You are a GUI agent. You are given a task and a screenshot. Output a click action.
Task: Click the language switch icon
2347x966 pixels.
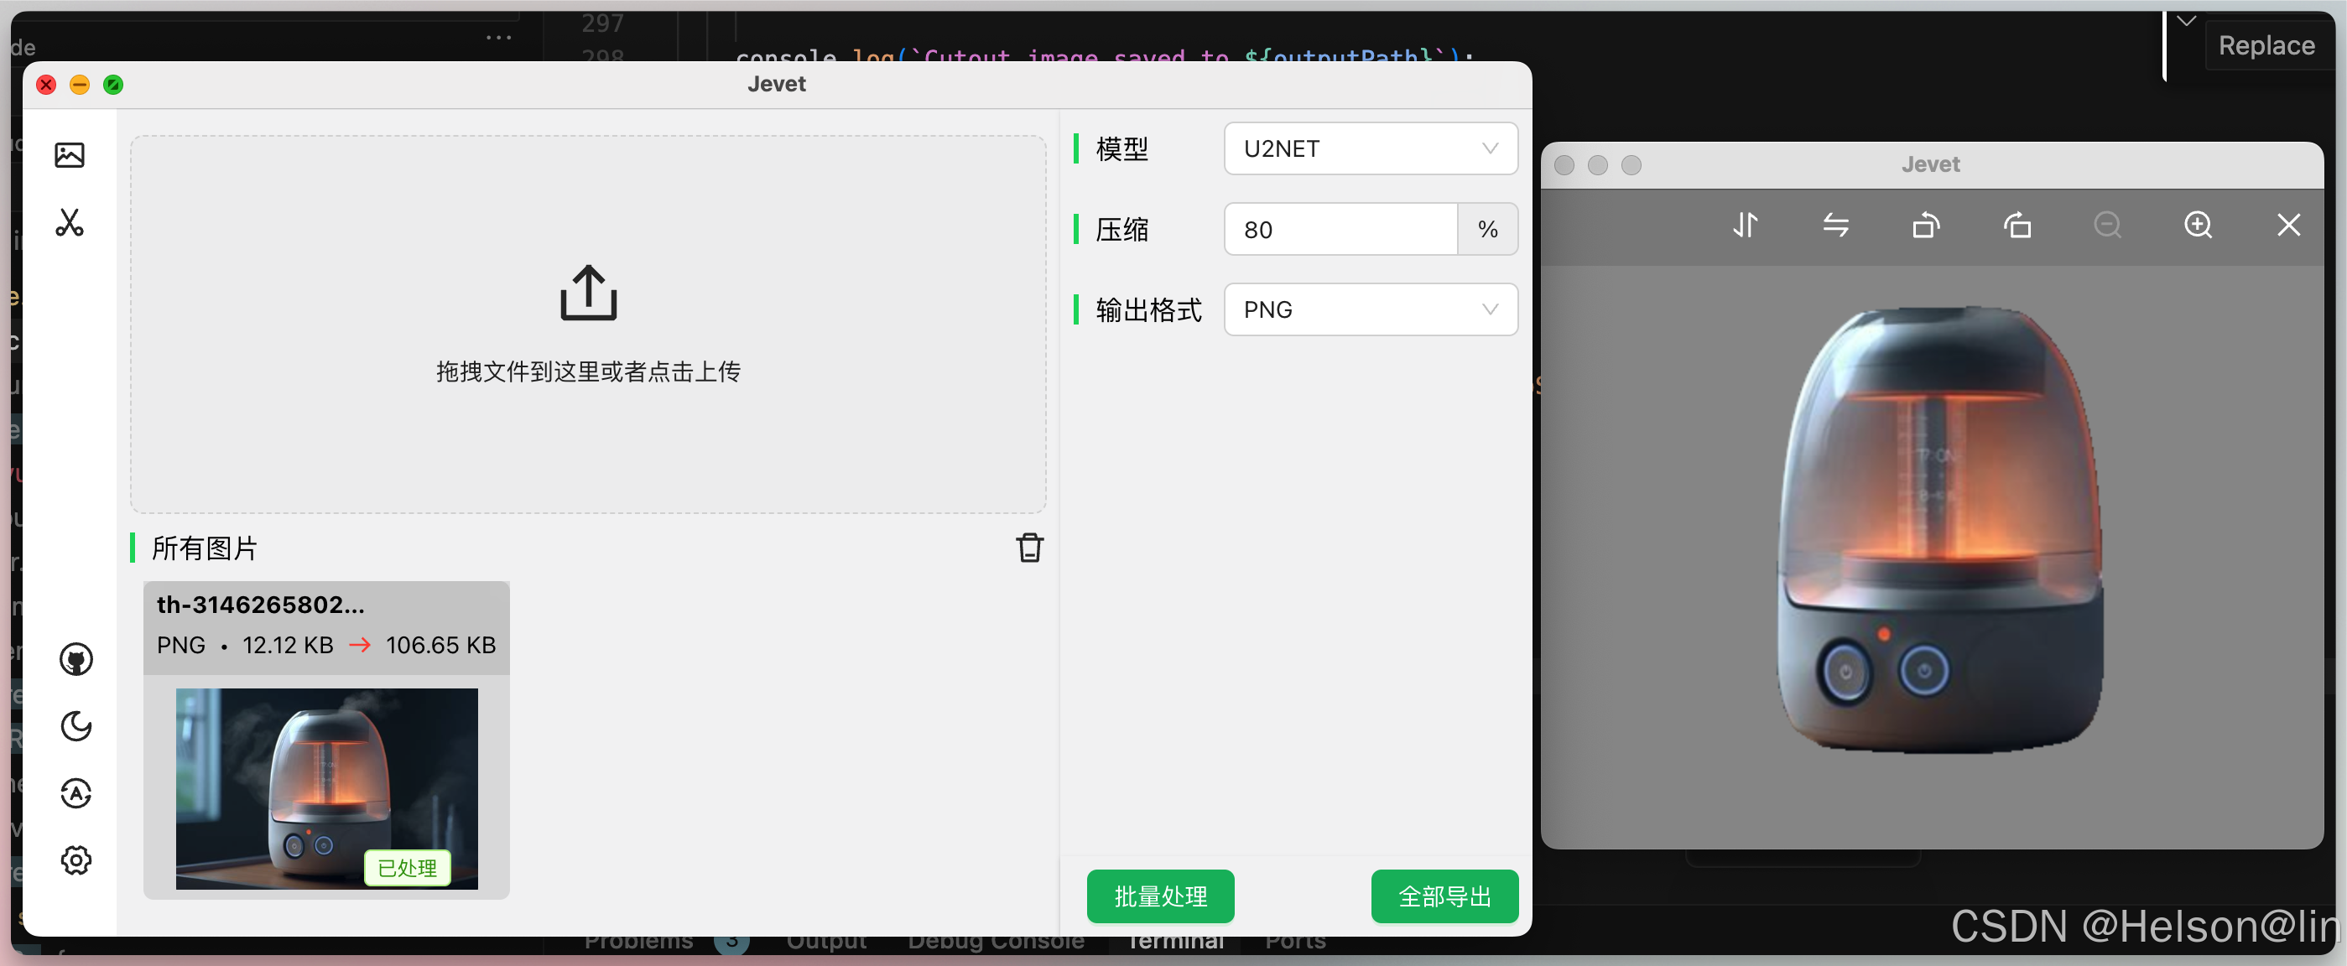tap(75, 793)
